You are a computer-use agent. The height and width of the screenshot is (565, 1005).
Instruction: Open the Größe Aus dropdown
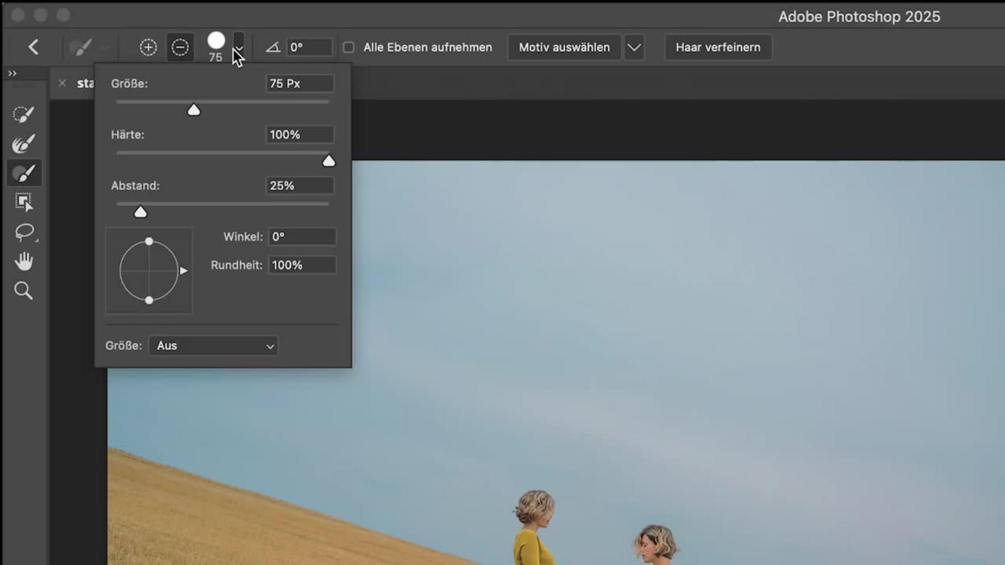pyautogui.click(x=213, y=346)
